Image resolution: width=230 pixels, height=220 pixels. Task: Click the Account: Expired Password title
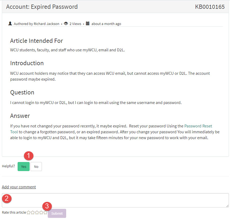42,7
